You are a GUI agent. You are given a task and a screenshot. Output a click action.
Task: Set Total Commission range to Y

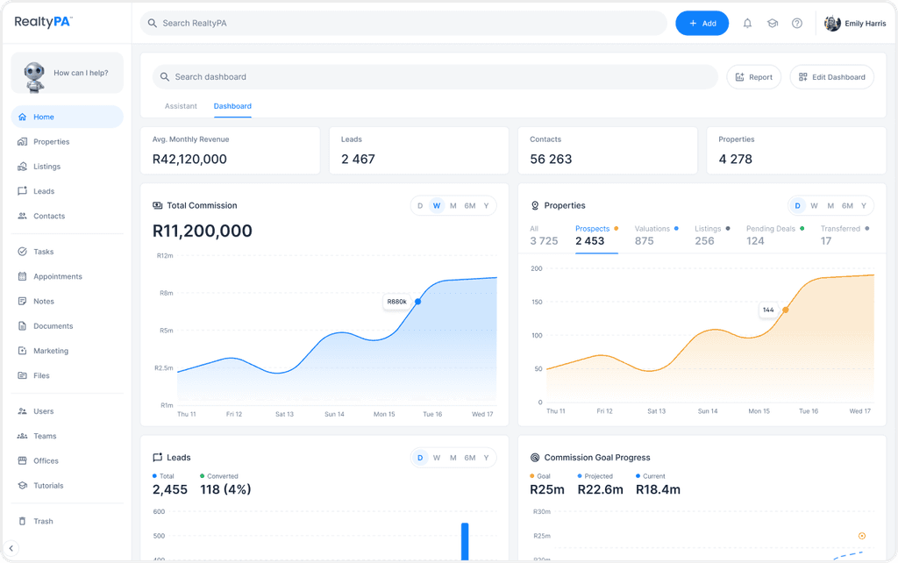point(486,205)
